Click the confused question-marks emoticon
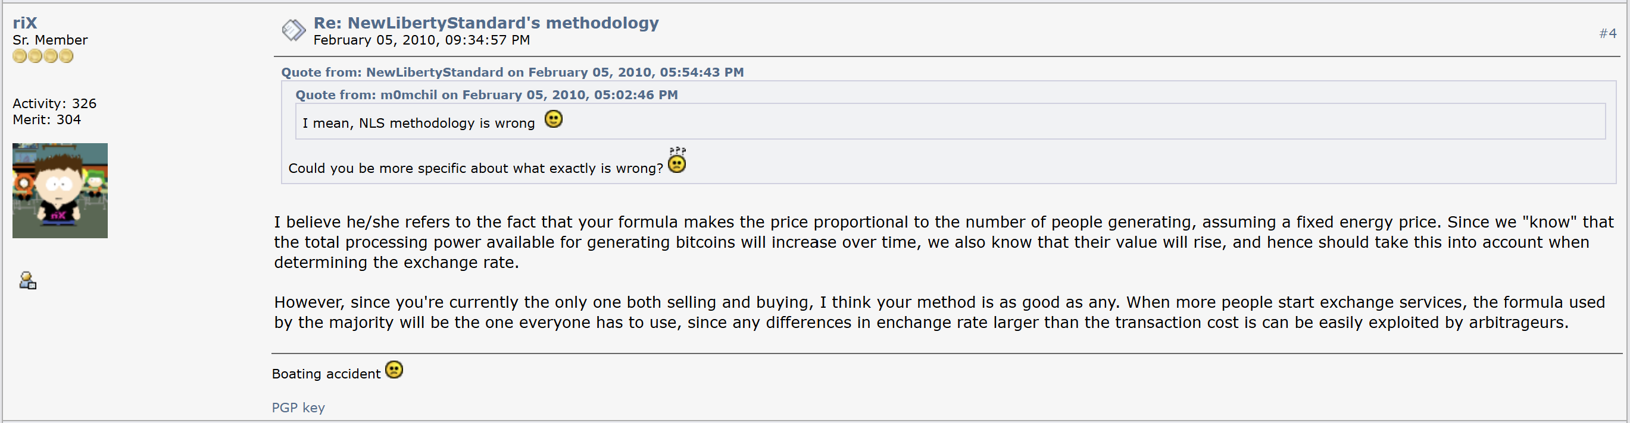Screen dimensions: 1630x423 [677, 160]
